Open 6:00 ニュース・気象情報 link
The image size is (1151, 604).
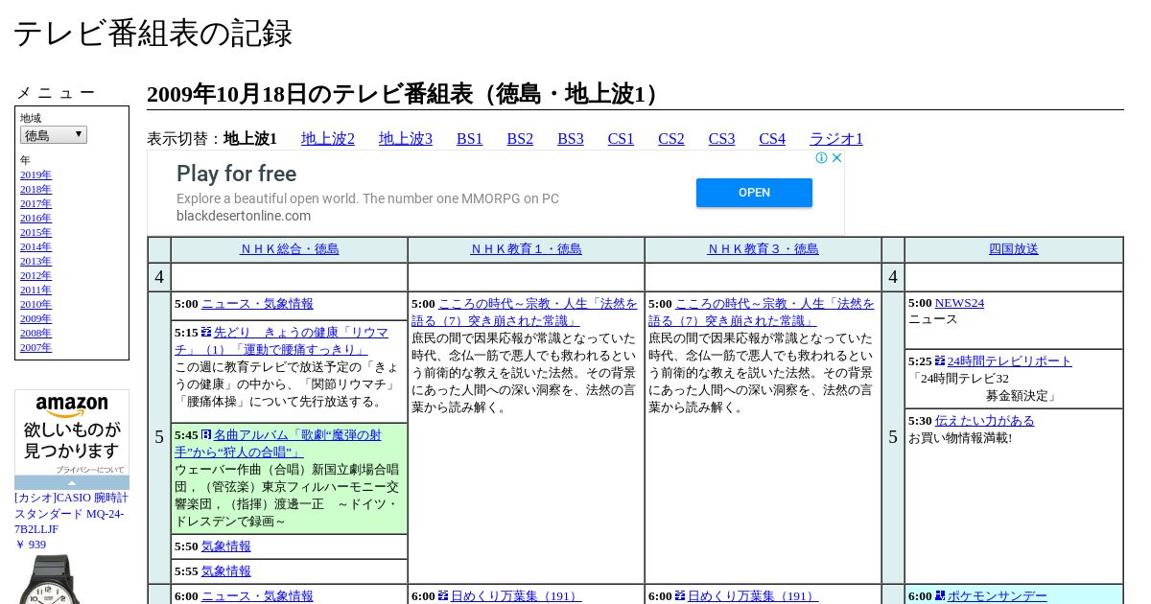pyautogui.click(x=257, y=596)
